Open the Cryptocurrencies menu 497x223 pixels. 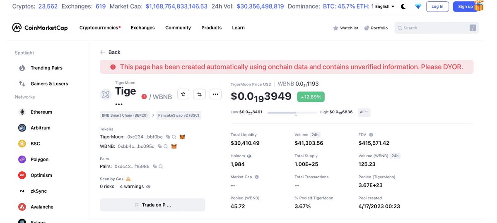click(100, 28)
